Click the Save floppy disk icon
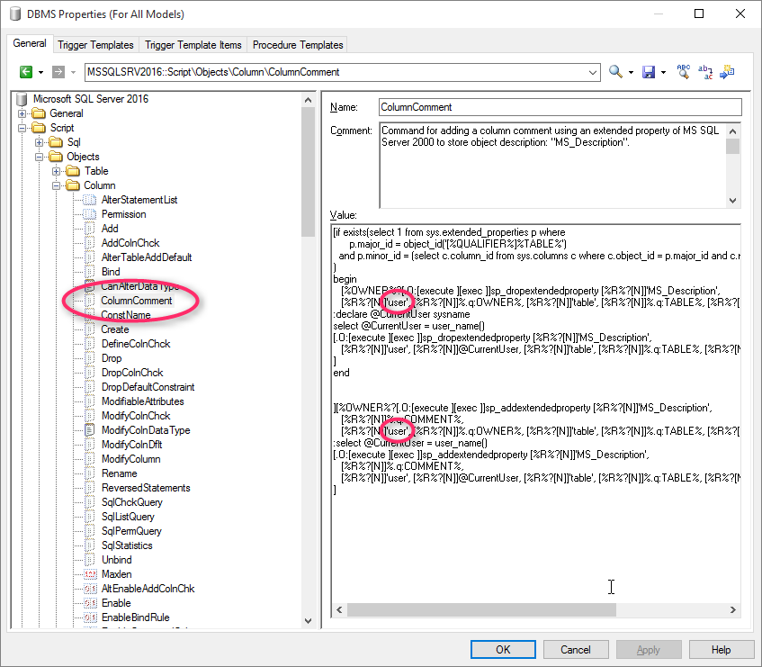The image size is (762, 667). pos(648,72)
